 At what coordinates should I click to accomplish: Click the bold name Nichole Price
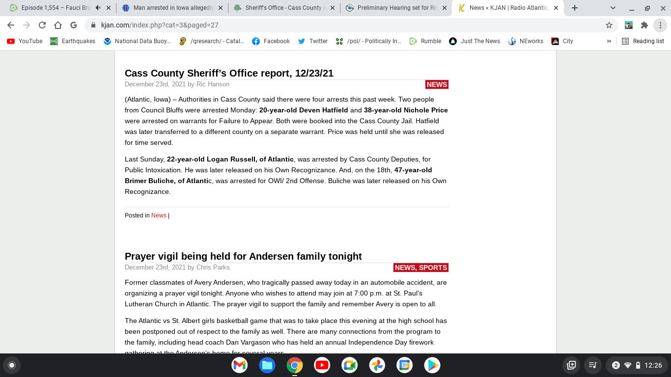[426, 110]
